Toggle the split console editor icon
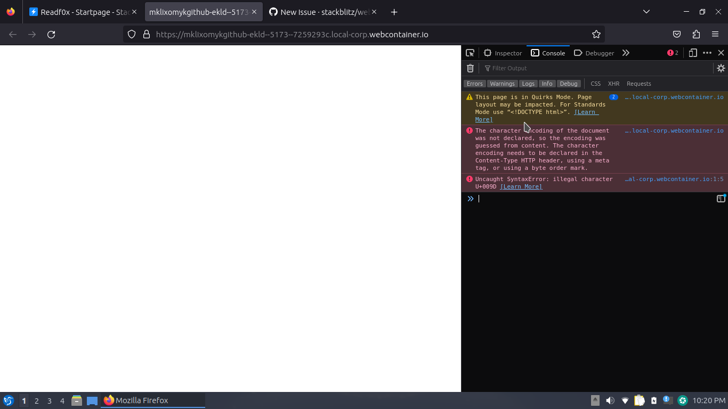 point(721,198)
